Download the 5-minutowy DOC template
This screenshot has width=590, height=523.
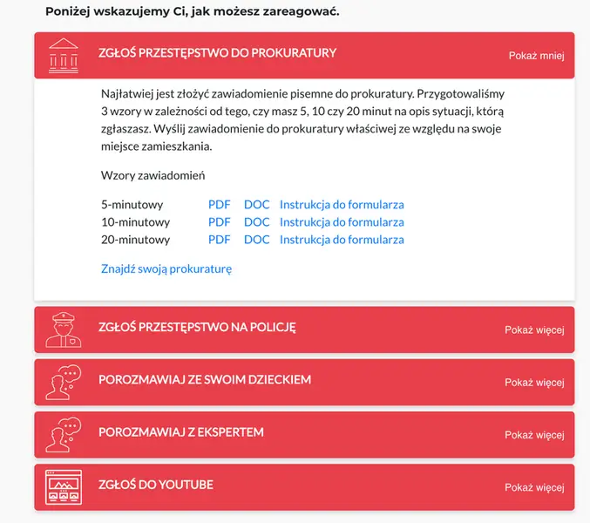[x=256, y=204]
